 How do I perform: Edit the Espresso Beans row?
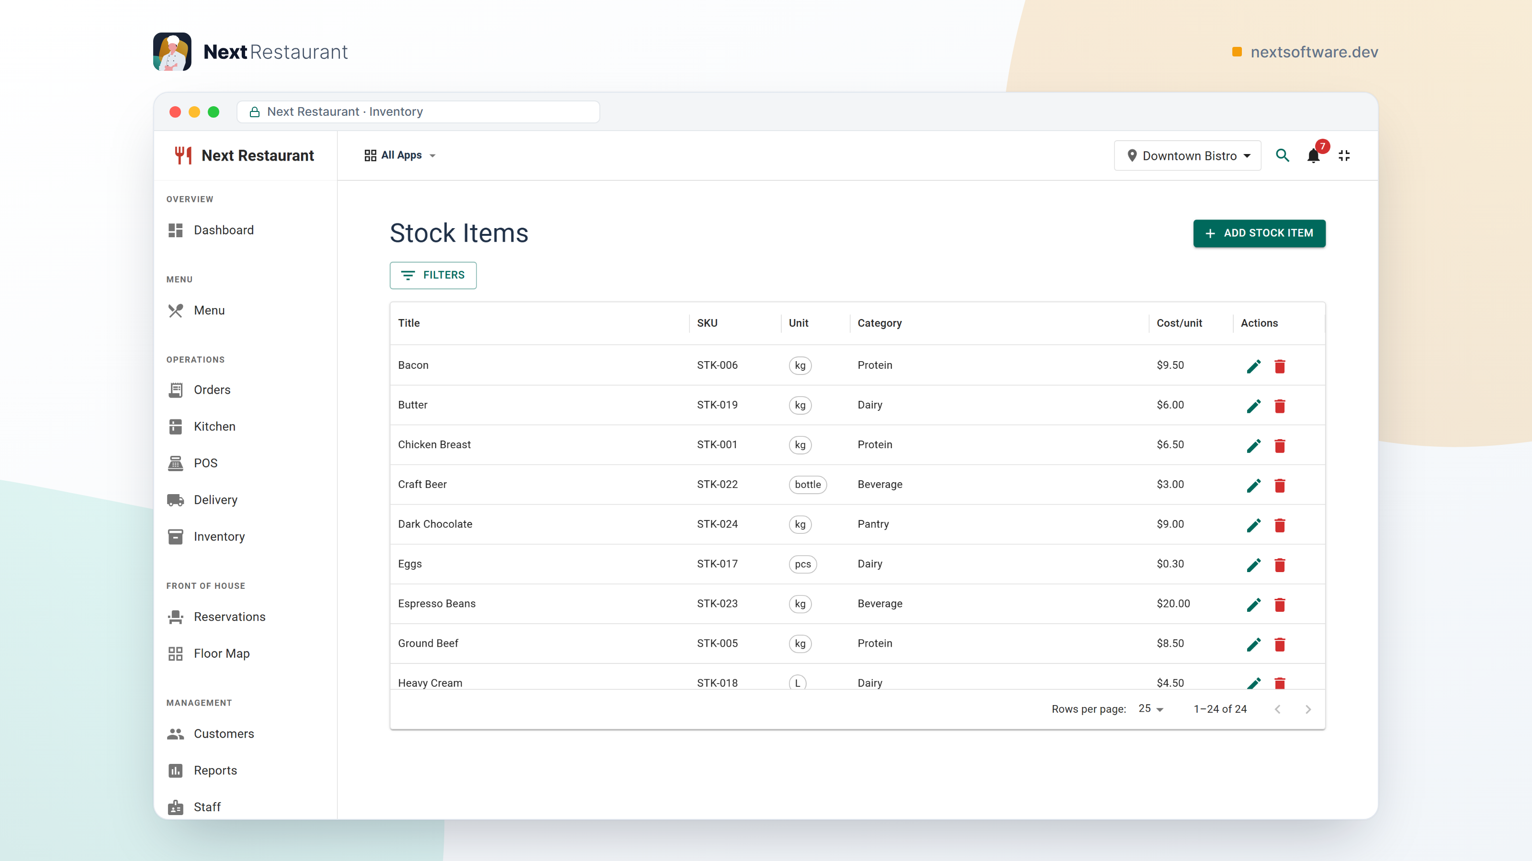[1254, 605]
